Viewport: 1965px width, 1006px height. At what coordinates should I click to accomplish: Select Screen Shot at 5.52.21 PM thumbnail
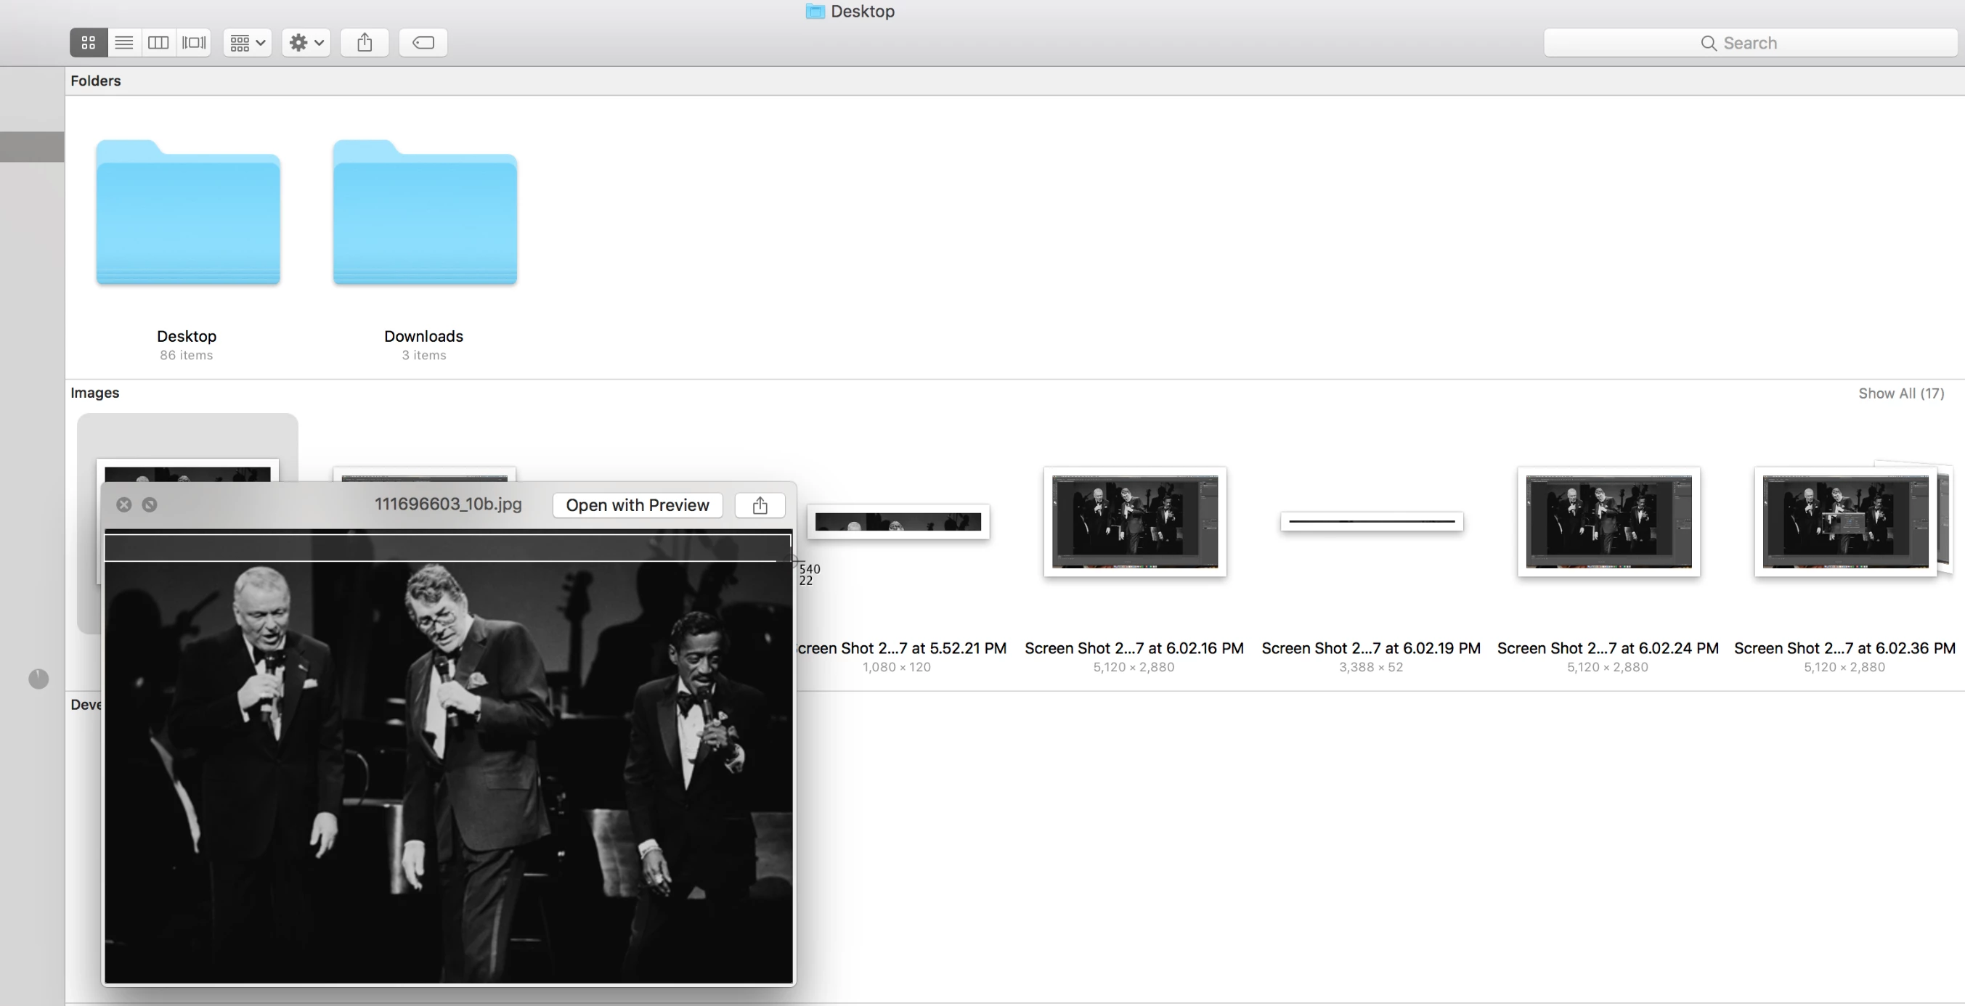[898, 522]
